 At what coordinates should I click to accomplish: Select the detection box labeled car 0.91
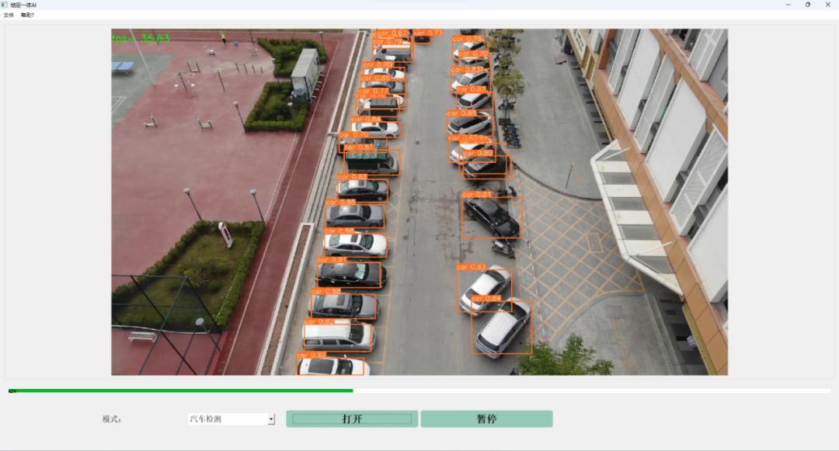pos(350,274)
